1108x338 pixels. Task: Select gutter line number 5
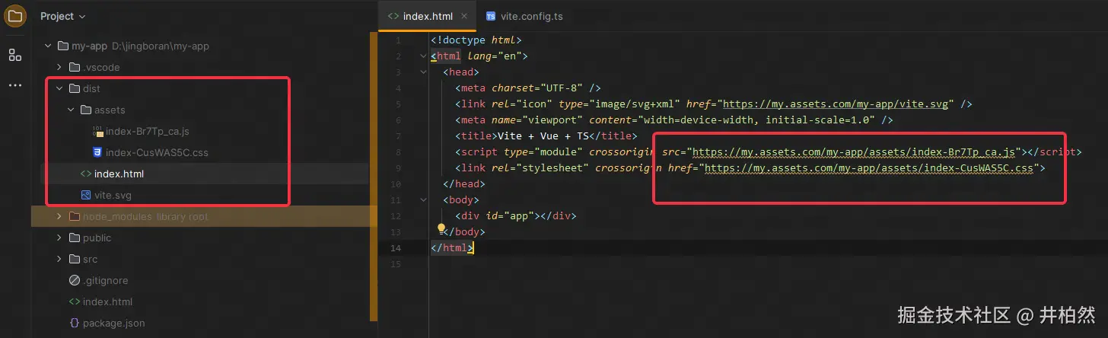pos(397,104)
